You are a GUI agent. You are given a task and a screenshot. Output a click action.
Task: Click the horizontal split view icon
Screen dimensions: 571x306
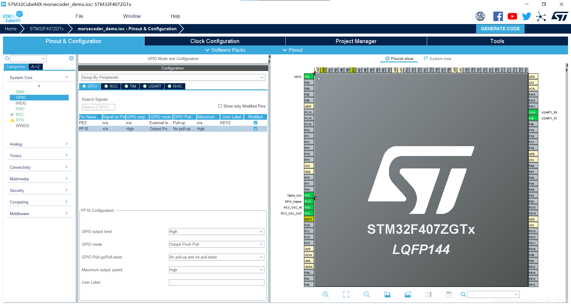[x=449, y=294]
